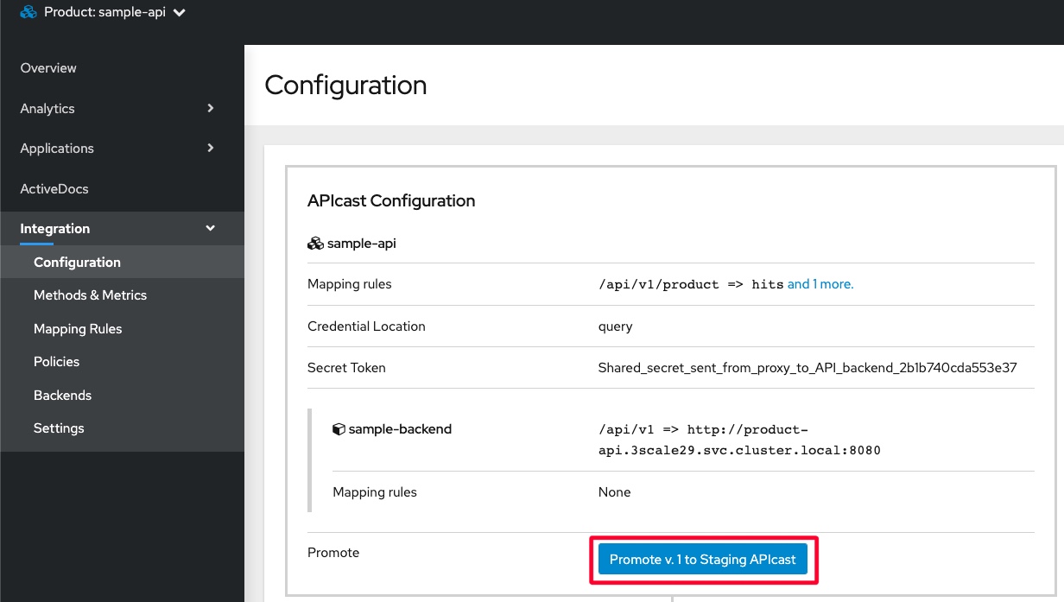Click the Integration menu label

point(55,229)
